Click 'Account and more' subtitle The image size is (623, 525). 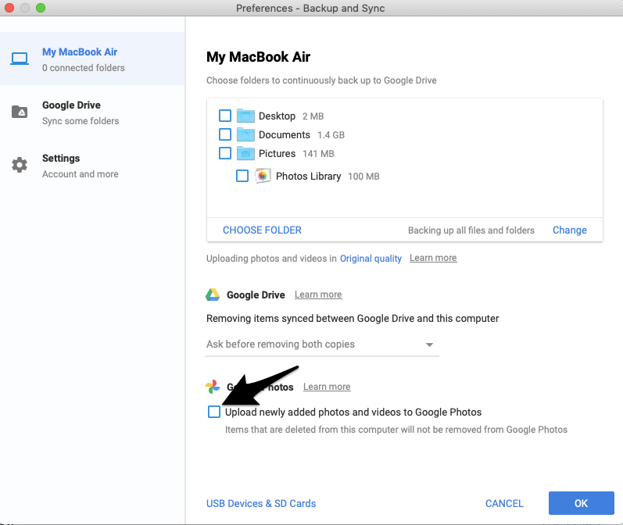click(81, 174)
